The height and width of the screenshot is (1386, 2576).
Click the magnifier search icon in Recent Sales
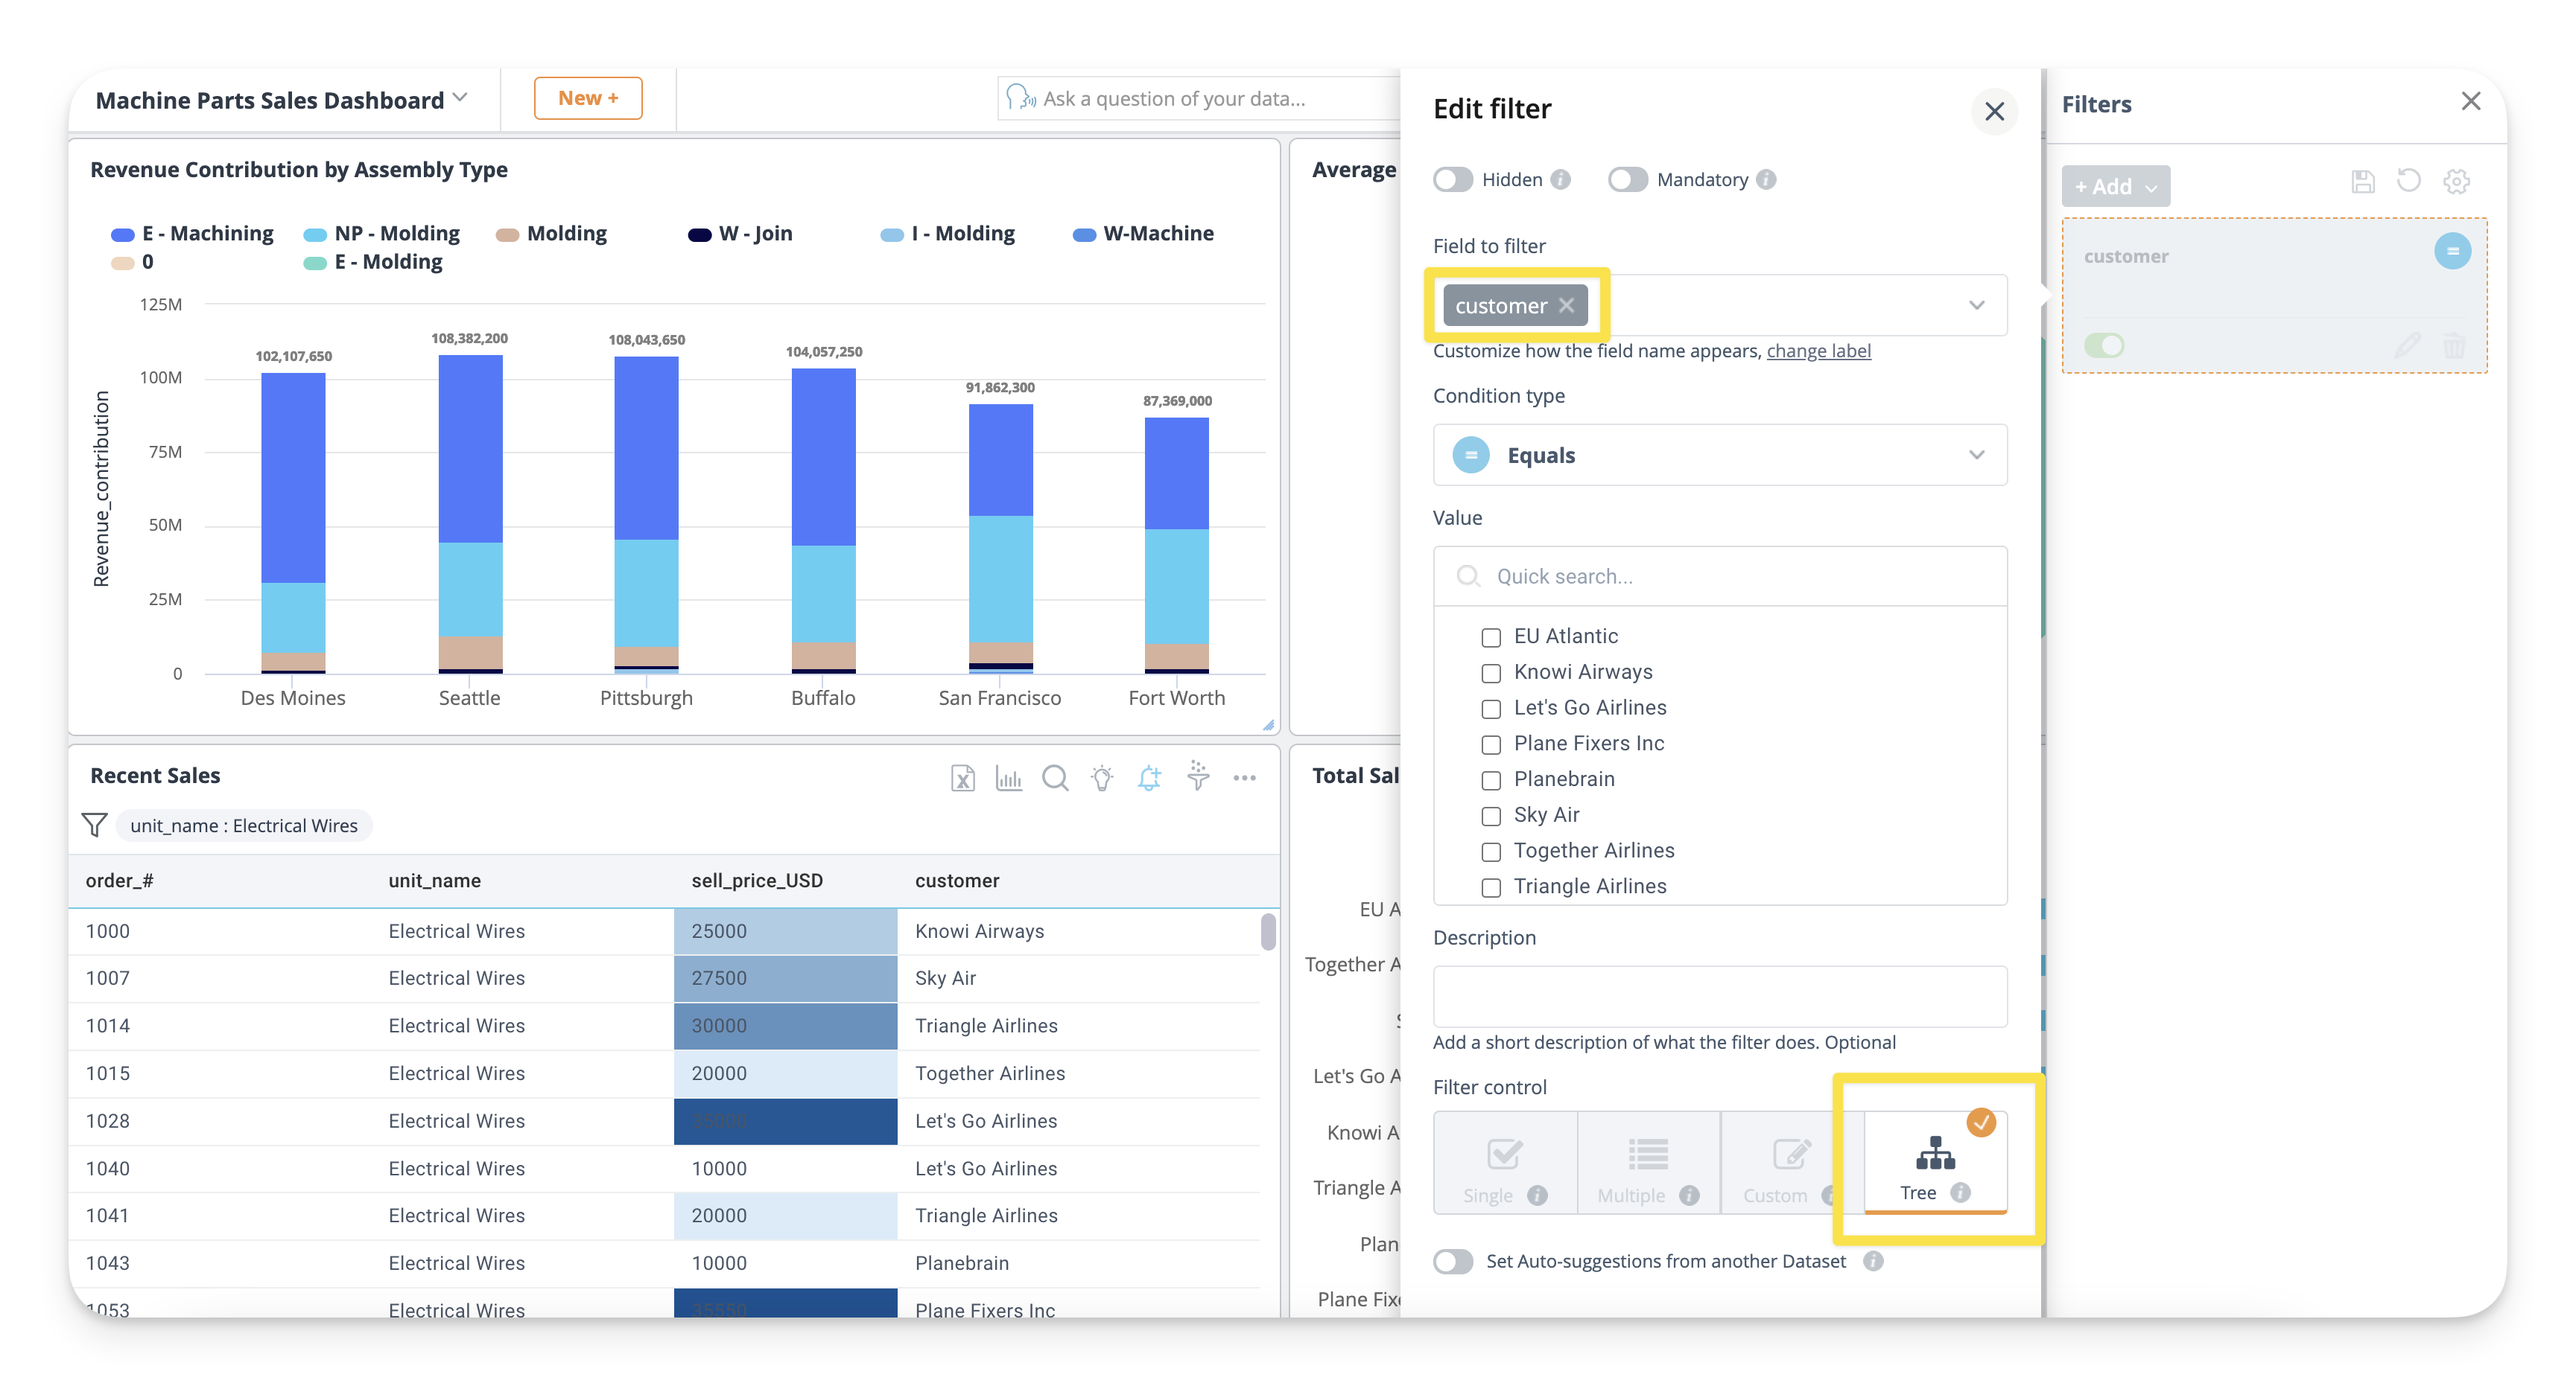click(1055, 777)
